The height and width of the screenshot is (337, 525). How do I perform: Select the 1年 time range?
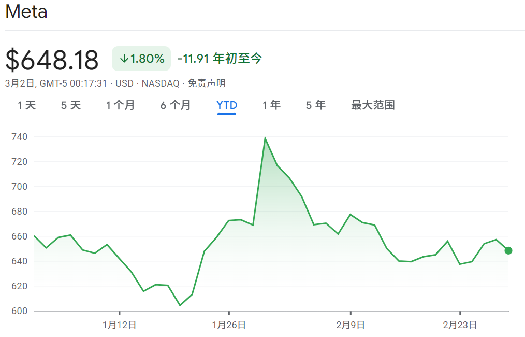click(271, 105)
